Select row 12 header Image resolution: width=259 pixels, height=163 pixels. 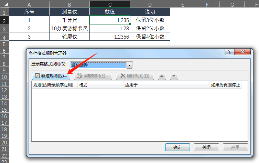click(4, 90)
